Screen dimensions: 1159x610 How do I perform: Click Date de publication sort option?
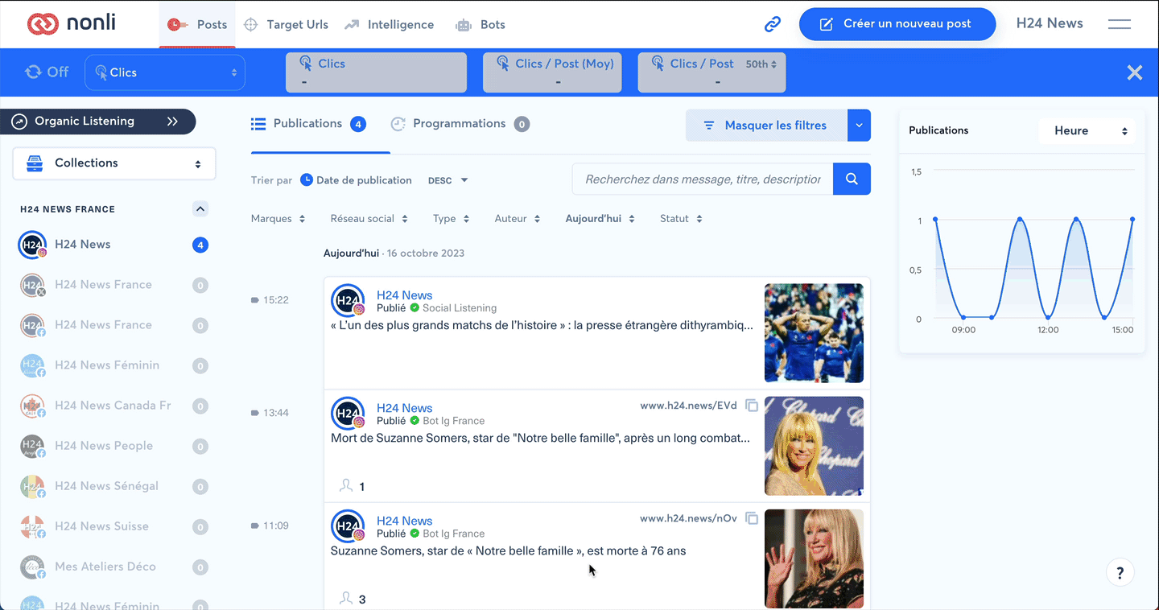click(356, 180)
